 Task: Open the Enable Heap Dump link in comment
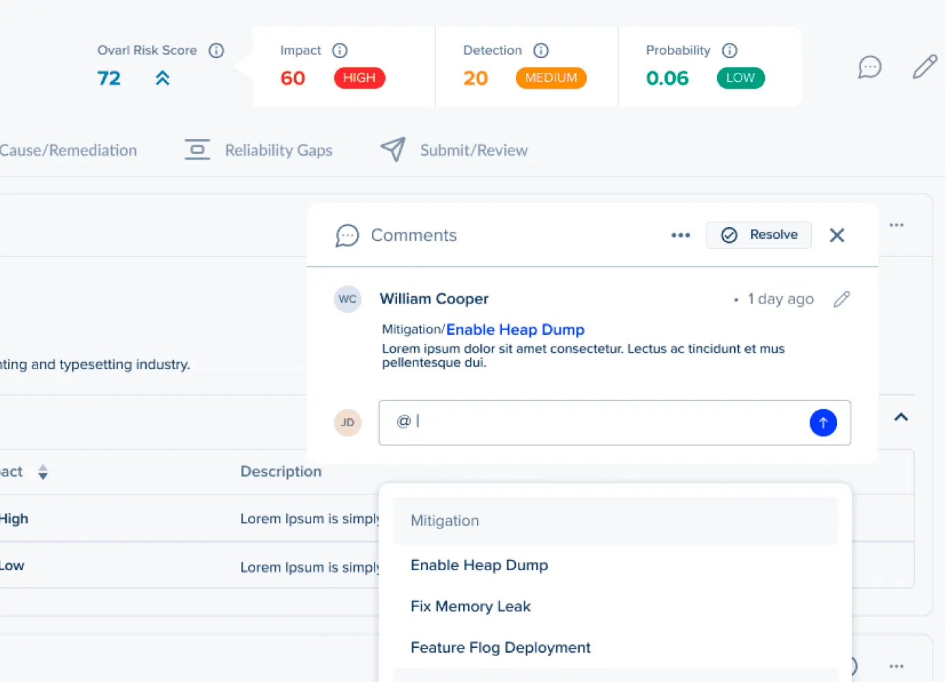(515, 329)
